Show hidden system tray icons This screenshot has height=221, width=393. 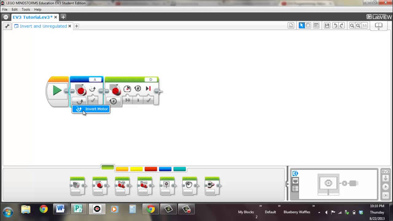point(319,212)
